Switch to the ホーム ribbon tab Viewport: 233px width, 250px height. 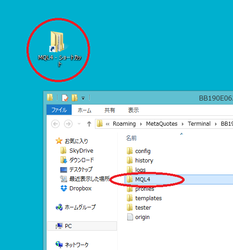click(x=84, y=110)
